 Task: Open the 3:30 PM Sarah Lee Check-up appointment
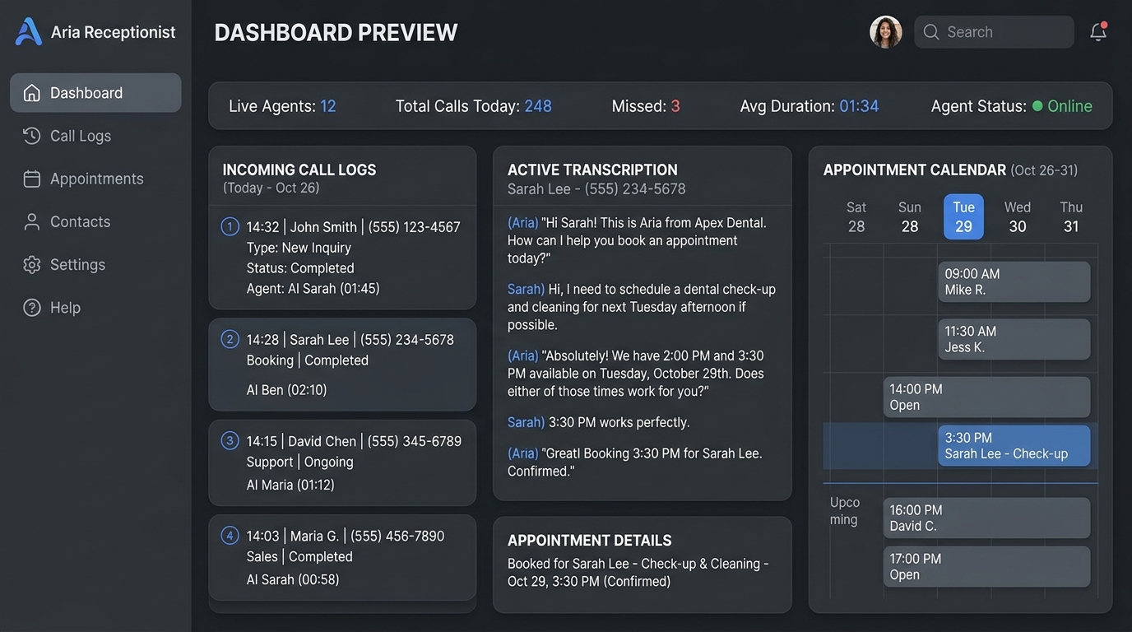pyautogui.click(x=1014, y=445)
